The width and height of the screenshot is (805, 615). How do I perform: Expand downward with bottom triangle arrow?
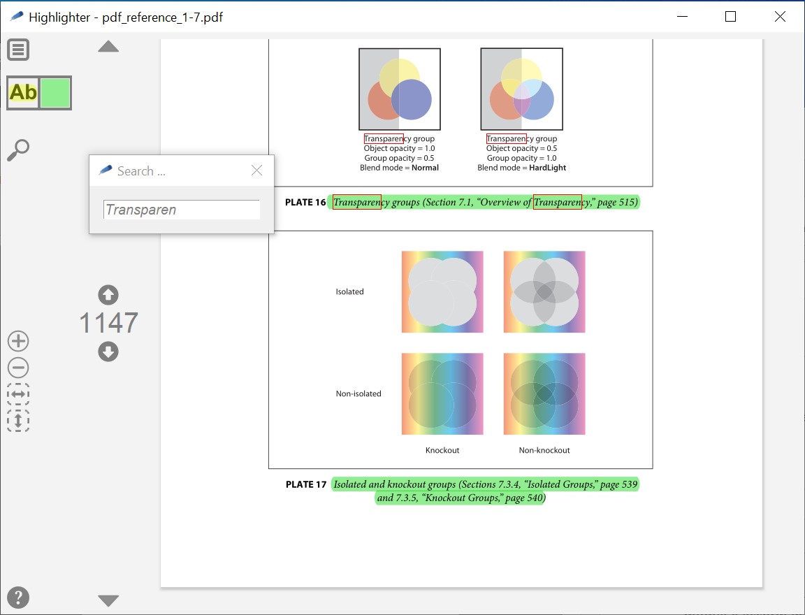[108, 600]
